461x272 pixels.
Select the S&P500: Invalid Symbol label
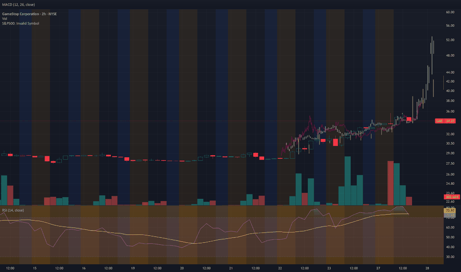point(21,23)
